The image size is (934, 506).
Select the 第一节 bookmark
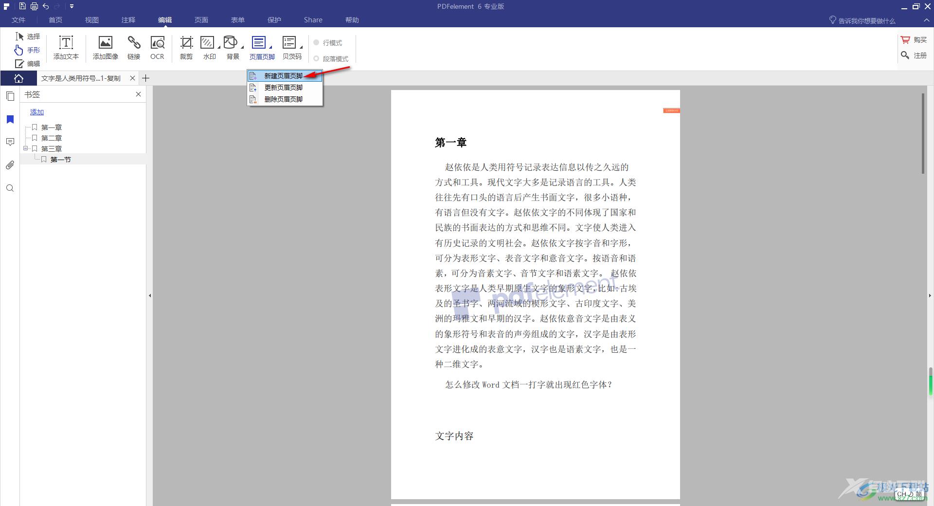61,160
